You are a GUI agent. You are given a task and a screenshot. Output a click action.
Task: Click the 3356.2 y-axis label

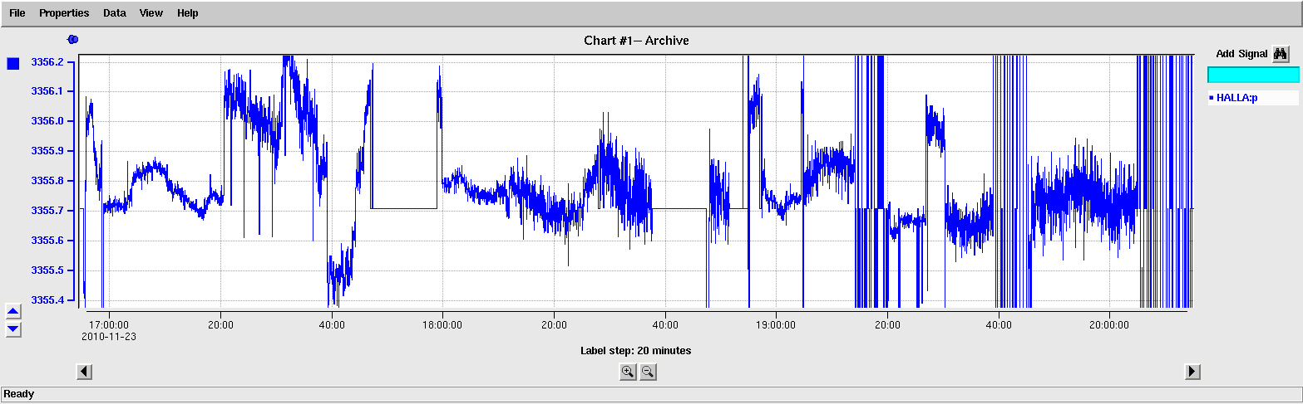(x=47, y=62)
